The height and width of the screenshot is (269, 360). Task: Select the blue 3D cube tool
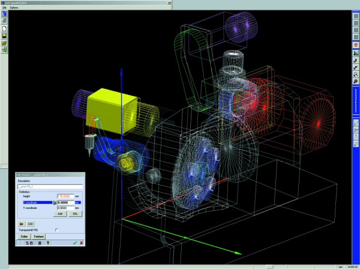[4, 14]
